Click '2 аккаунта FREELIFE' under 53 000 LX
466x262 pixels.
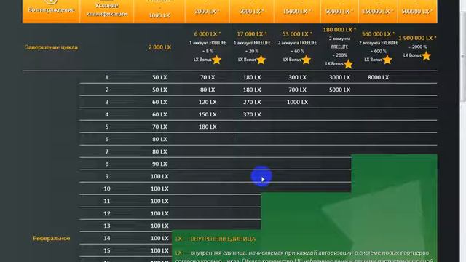pos(297,43)
